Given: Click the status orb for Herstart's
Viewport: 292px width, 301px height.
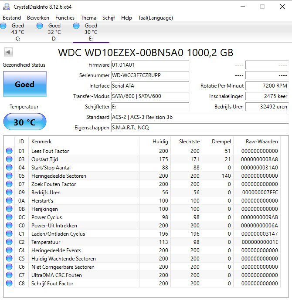Looking at the screenshot, I should coord(9,200).
